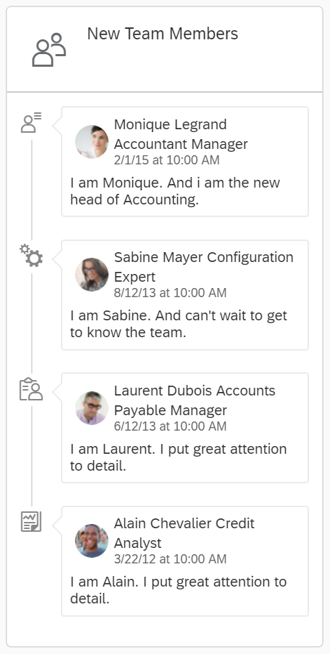The height and width of the screenshot is (654, 330).
Task: Open Monique Legrand's profile photo
Action: tap(92, 142)
